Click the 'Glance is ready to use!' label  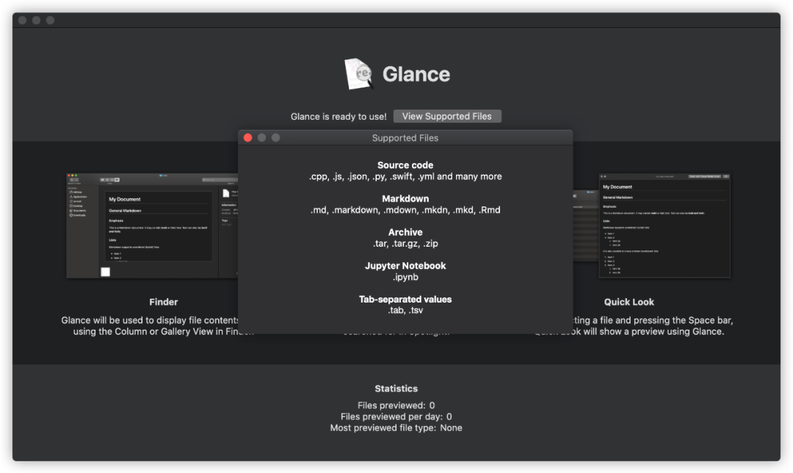(x=338, y=116)
